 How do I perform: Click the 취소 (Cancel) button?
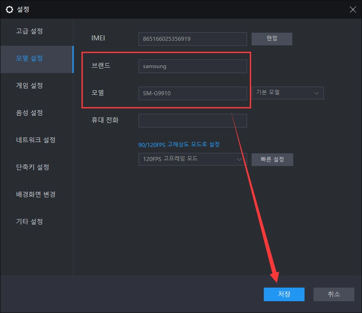coord(333,294)
